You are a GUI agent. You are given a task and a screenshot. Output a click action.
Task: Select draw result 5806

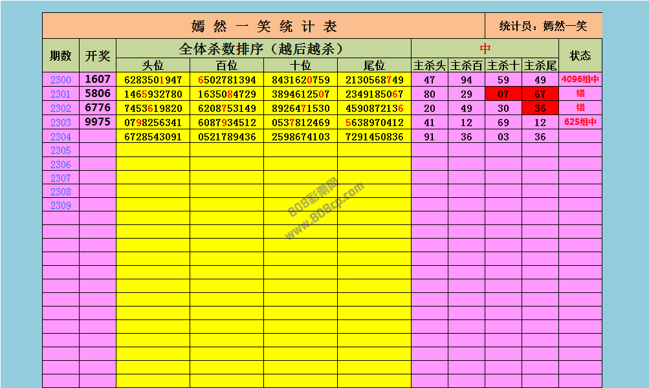(x=98, y=94)
